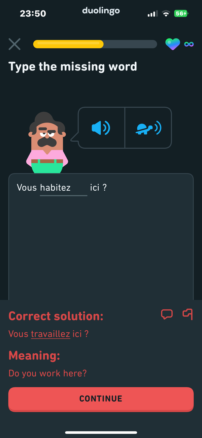Tap the 'Correct solution:' heading
The image size is (202, 438).
pos(56,316)
